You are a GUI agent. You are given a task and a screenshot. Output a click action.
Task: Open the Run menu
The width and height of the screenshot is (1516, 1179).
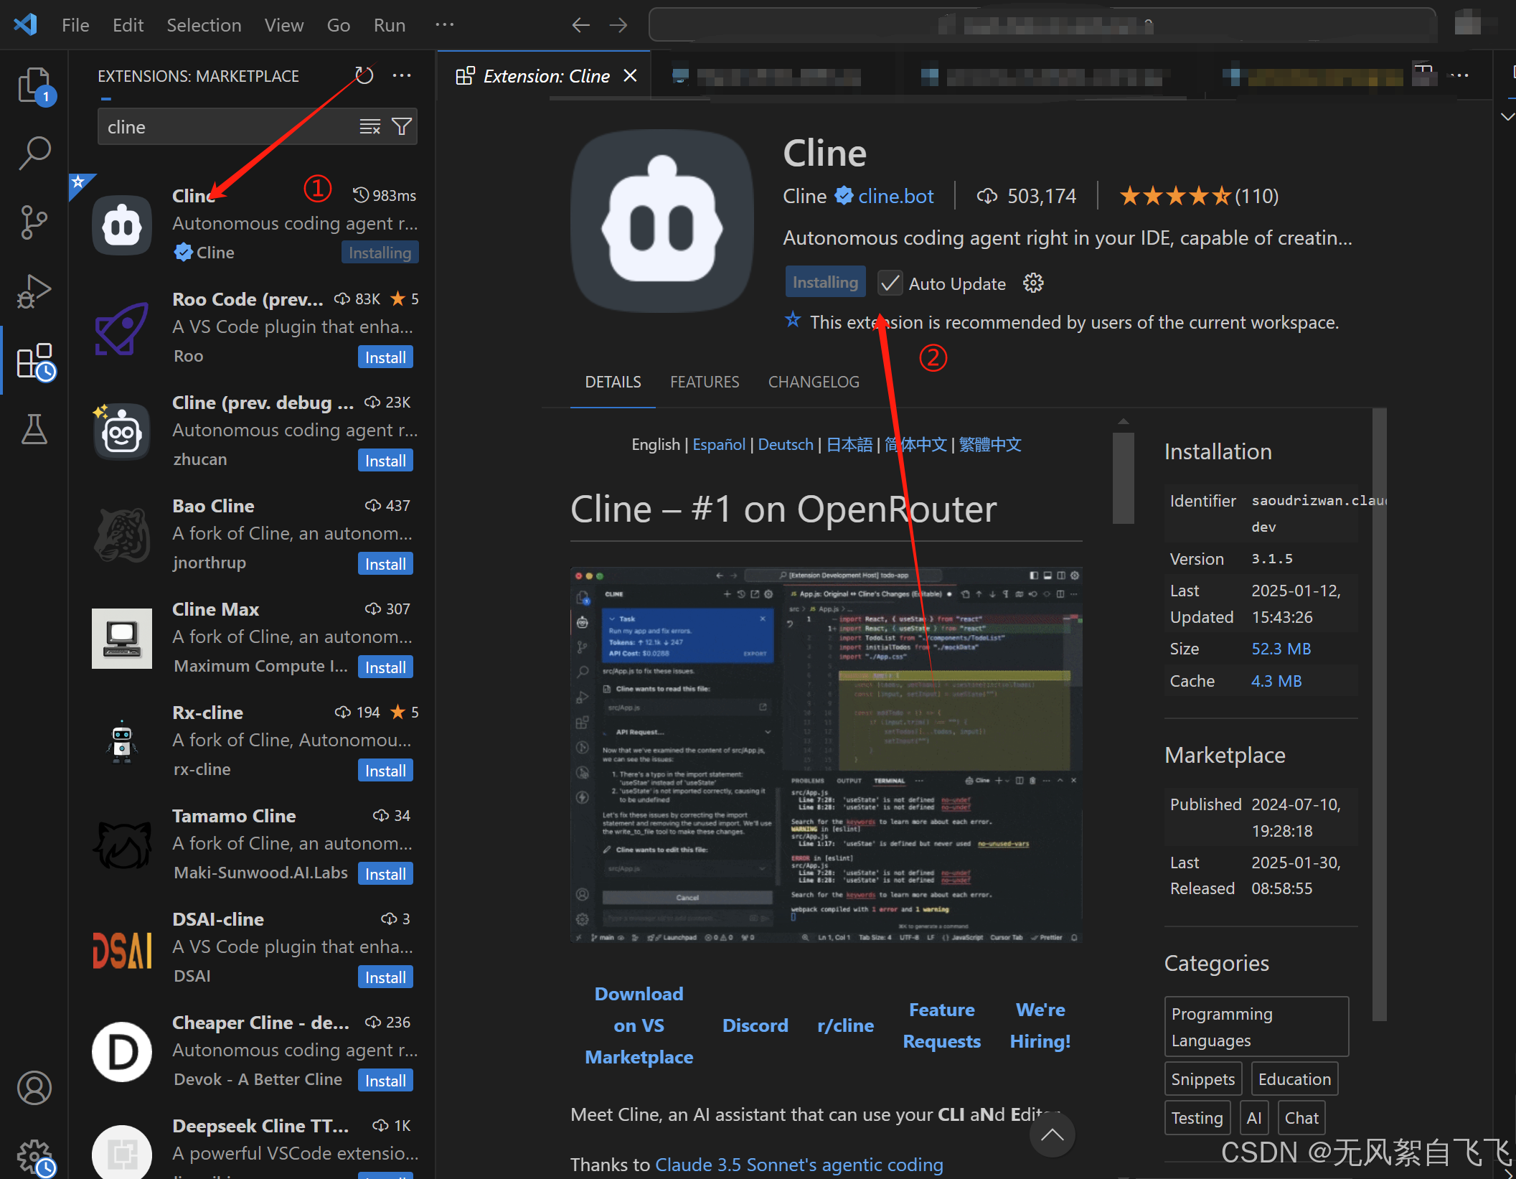[x=389, y=25]
